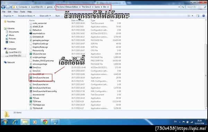Image resolution: width=208 pixels, height=132 pixels.
Task: Select the file code_version.txt
Action: (40, 23)
